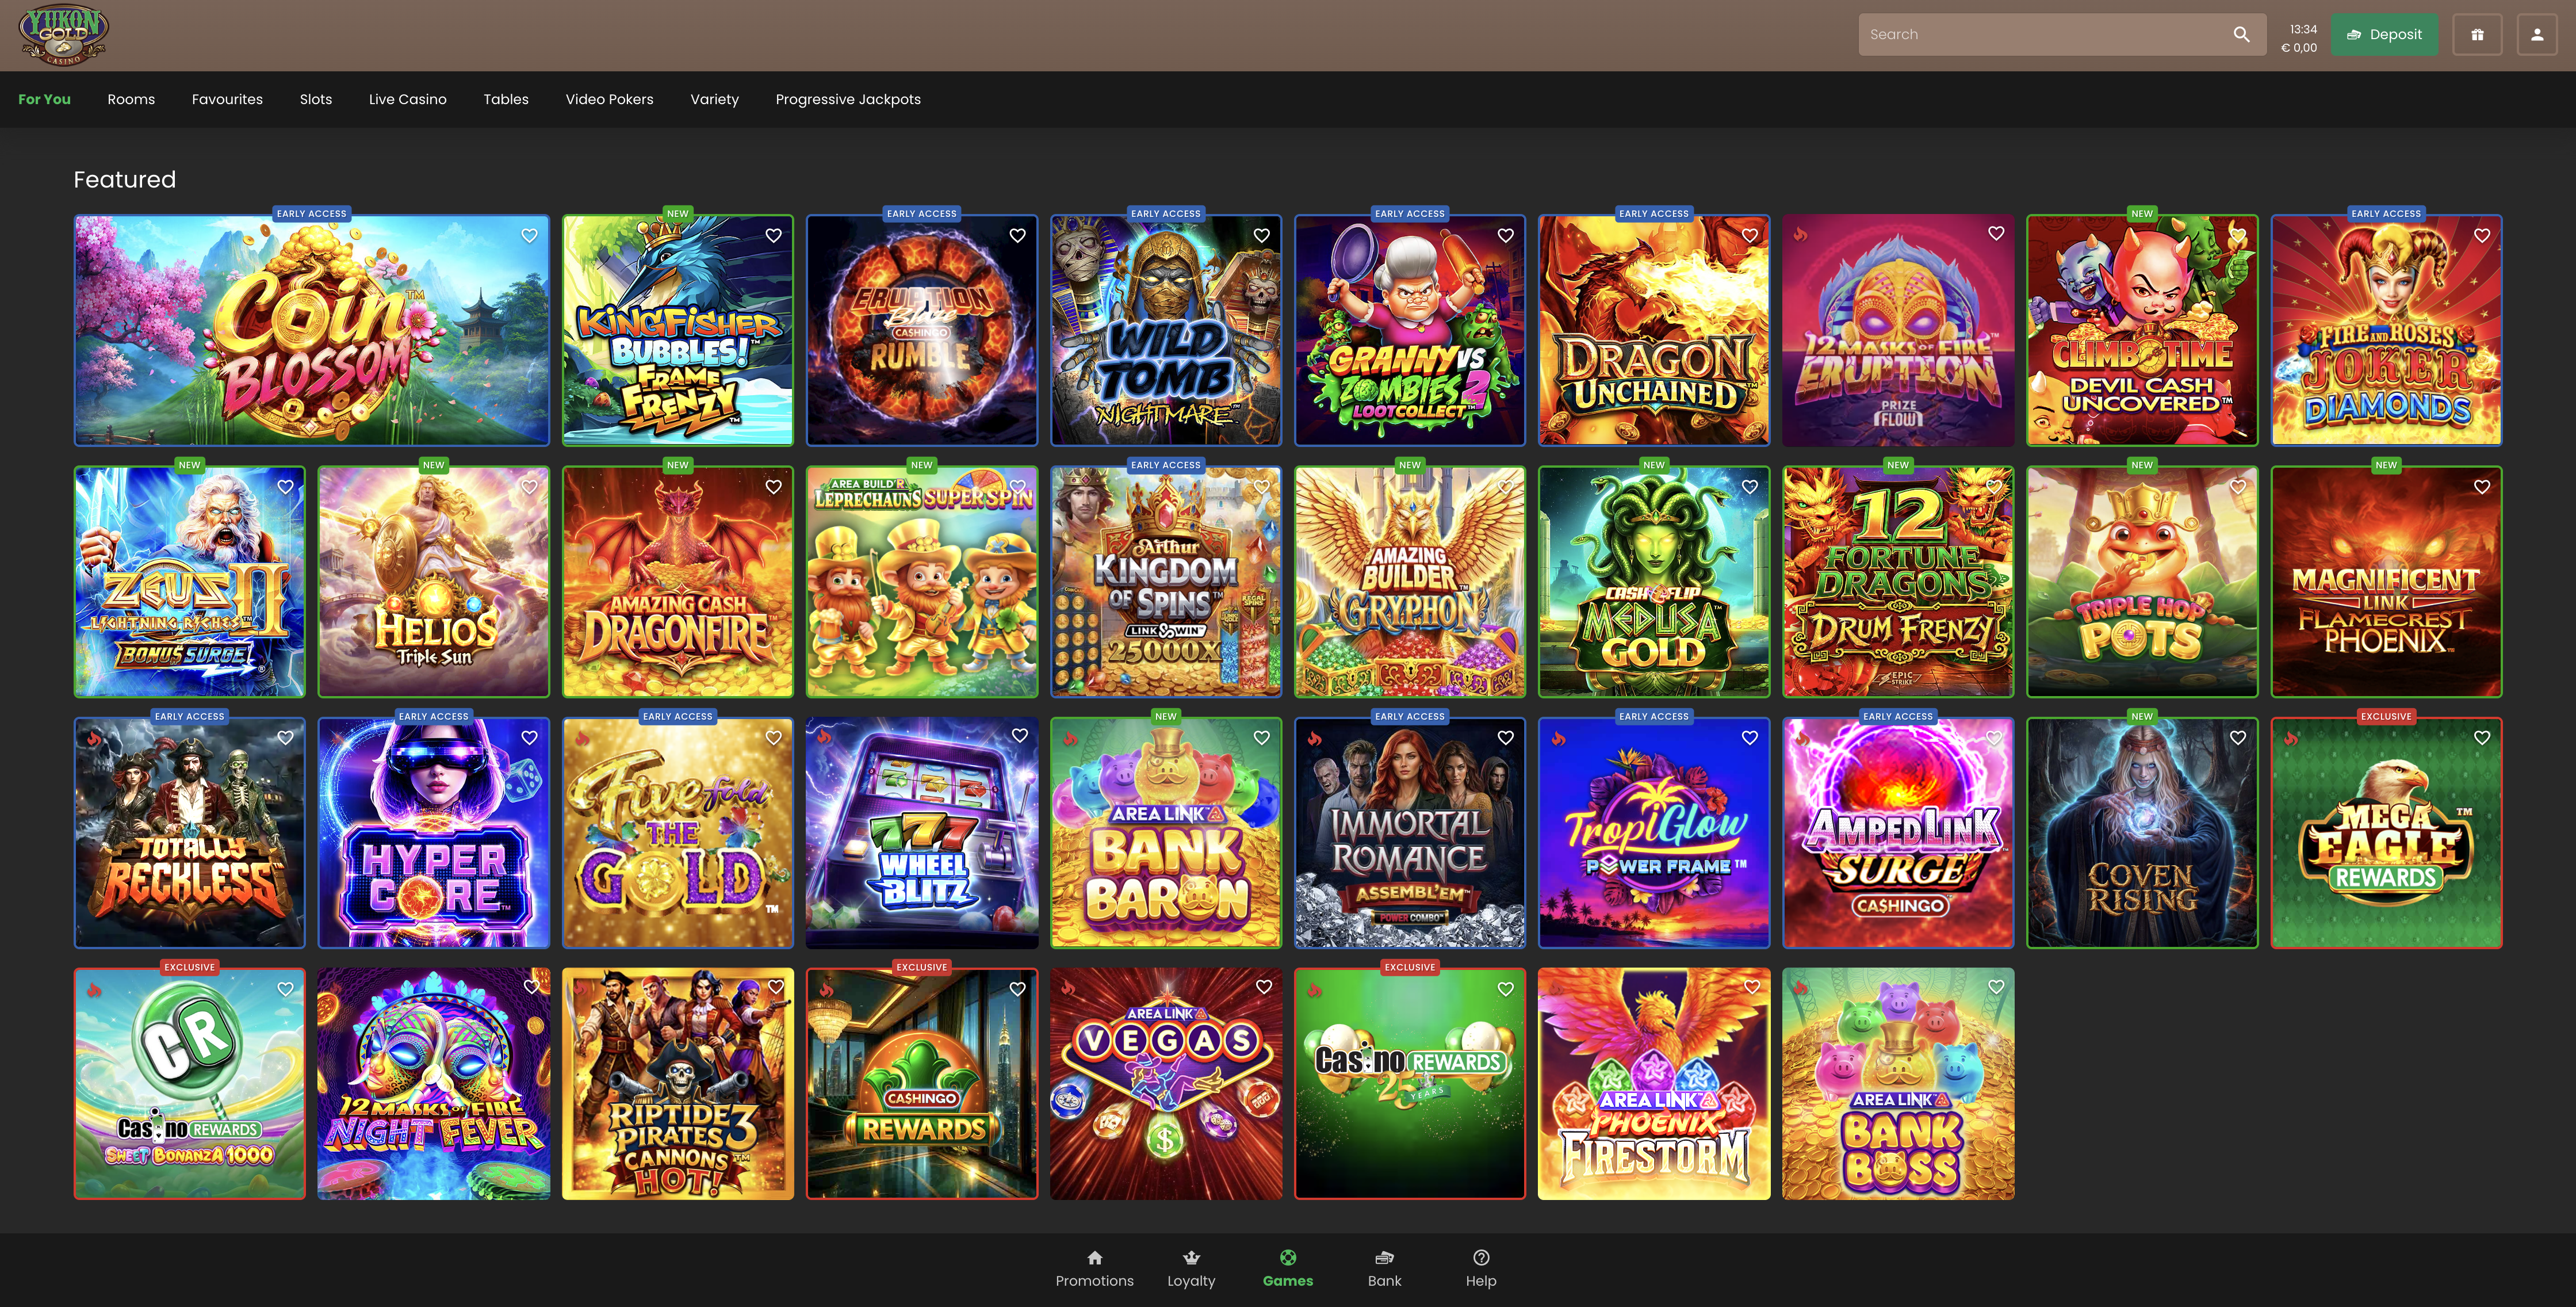Click the €0,00 balance text

pos(2298,47)
